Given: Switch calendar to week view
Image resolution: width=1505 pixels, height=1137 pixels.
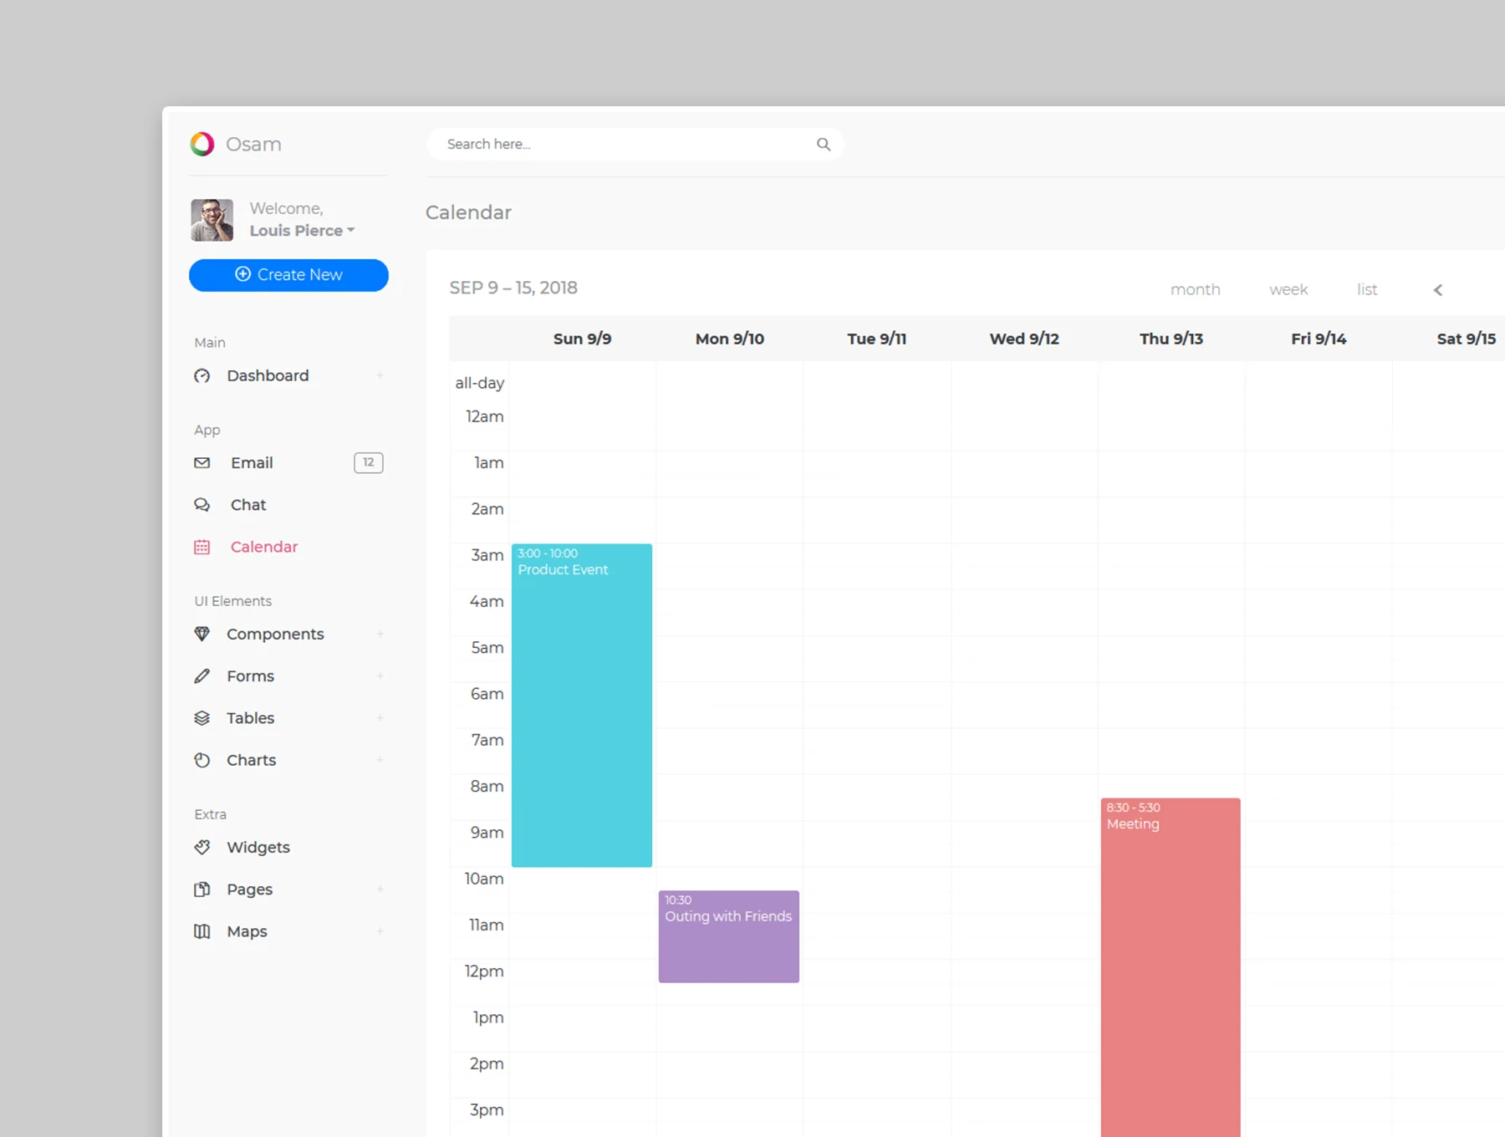Looking at the screenshot, I should pos(1288,289).
